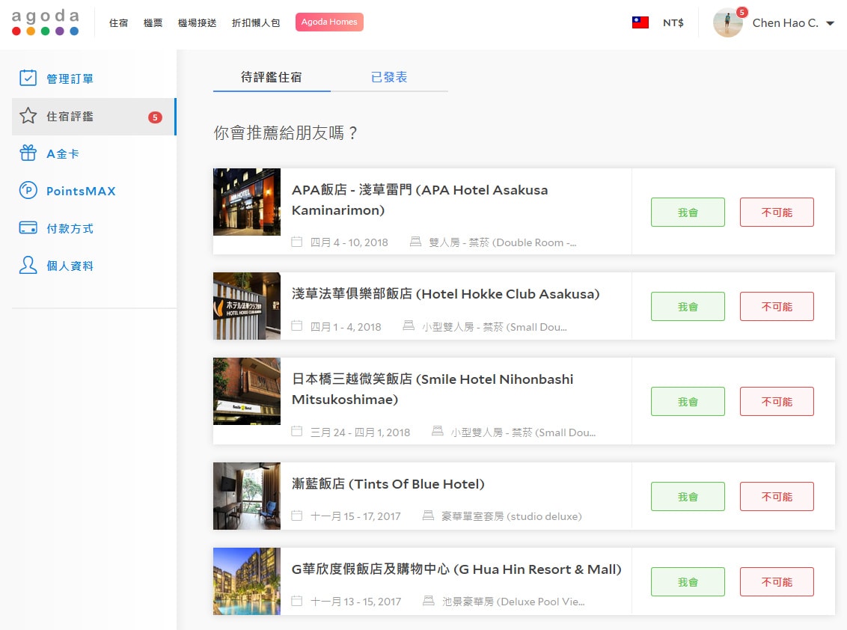This screenshot has width=847, height=630.
Task: Click 我會 for Smile Hotel Nihonbashi Mitsukoshimae
Action: tap(688, 402)
